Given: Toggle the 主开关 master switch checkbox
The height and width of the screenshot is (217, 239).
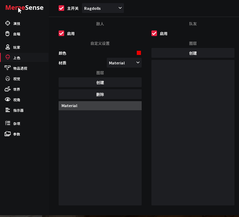Looking at the screenshot, I should click(x=61, y=8).
